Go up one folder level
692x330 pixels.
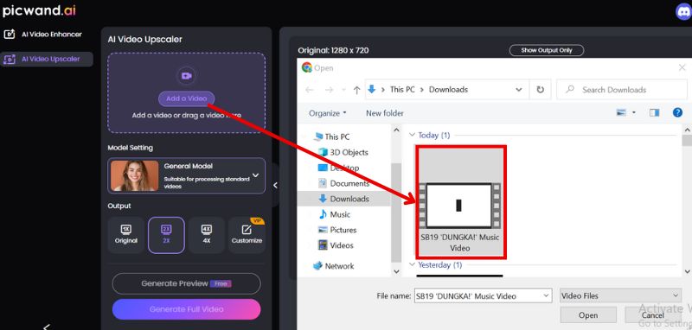pos(357,90)
